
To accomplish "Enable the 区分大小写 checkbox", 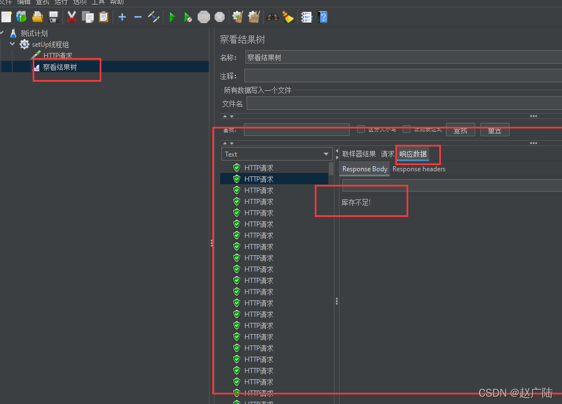I will (361, 129).
